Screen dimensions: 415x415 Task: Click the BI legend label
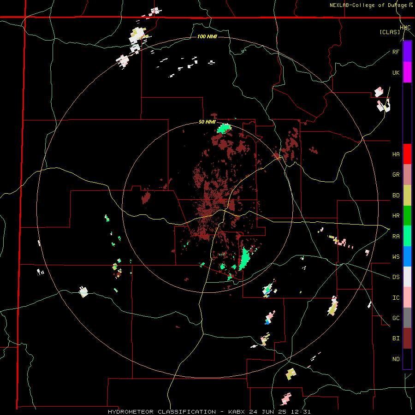[x=396, y=338]
